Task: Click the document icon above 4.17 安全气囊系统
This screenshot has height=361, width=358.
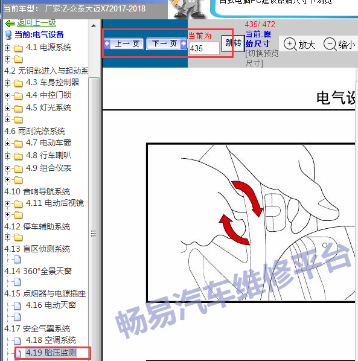Action: tap(18, 317)
